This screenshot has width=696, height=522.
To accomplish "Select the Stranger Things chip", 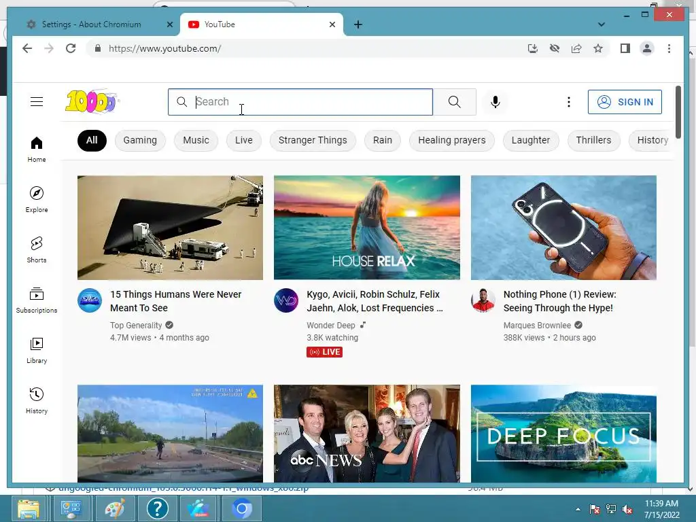I will [313, 140].
